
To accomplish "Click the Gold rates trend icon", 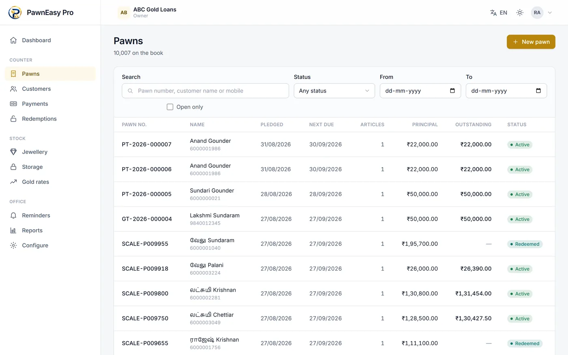I will pos(13,182).
